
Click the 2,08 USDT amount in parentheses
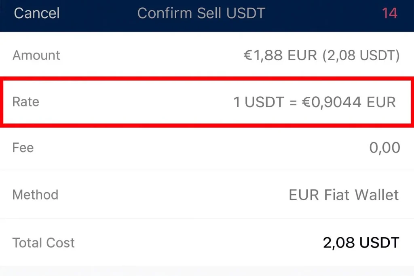(x=361, y=55)
